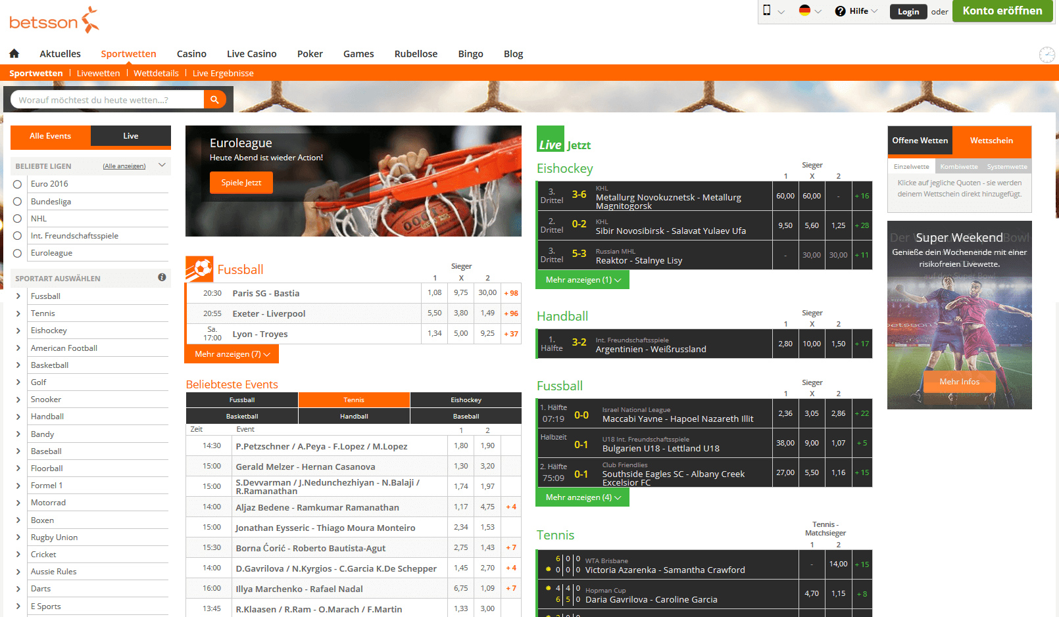Switch to the Livewetten submenu
This screenshot has width=1059, height=617.
click(98, 73)
